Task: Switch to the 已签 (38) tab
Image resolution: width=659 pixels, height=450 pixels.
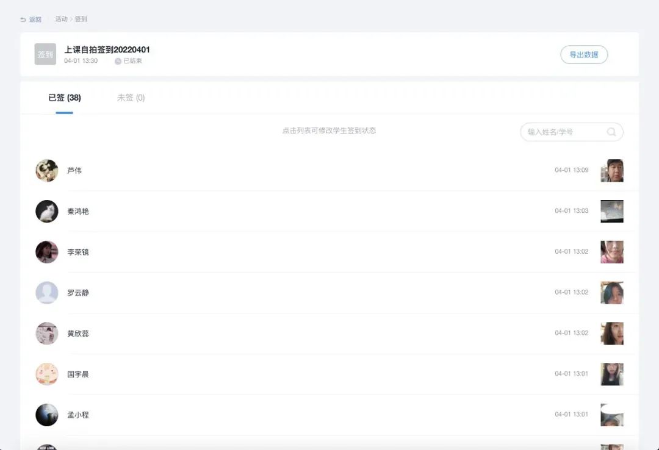Action: 65,98
